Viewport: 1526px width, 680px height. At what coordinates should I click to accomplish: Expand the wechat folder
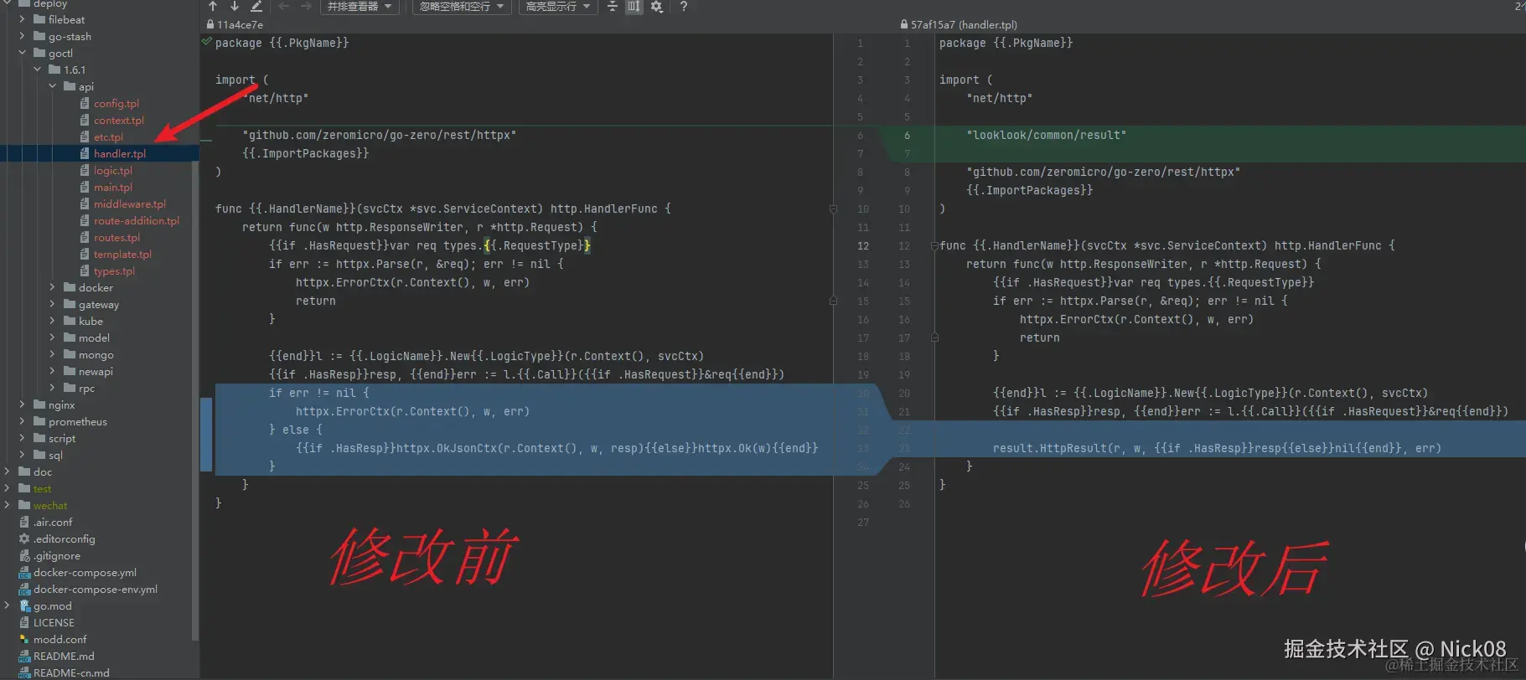point(8,505)
